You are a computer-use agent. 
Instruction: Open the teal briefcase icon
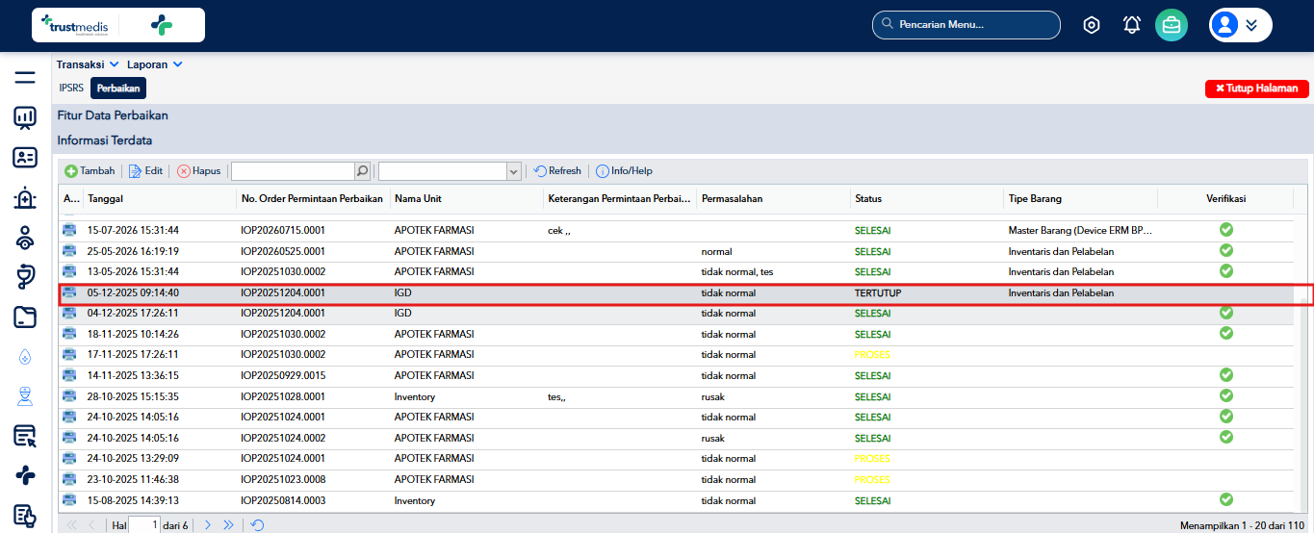click(1172, 25)
